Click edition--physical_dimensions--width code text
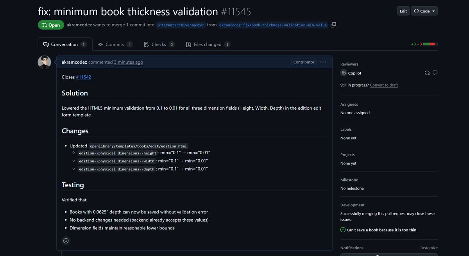 tap(116, 161)
